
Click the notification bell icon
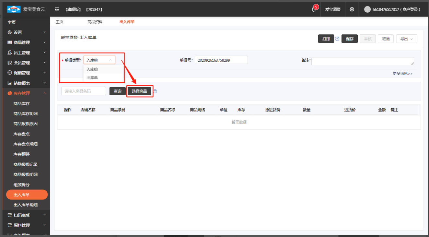click(x=313, y=9)
